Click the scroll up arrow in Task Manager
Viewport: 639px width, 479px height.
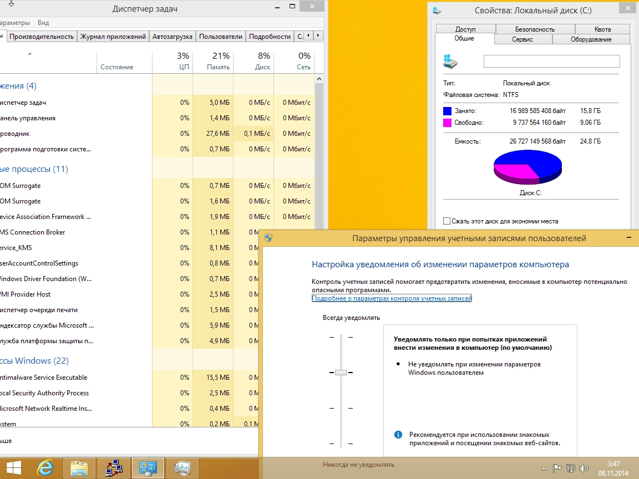coord(319,79)
